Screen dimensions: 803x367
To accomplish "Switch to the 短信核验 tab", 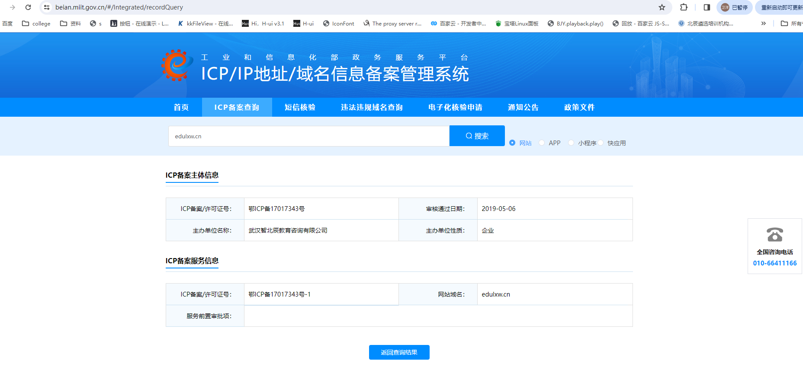I will pyautogui.click(x=300, y=107).
